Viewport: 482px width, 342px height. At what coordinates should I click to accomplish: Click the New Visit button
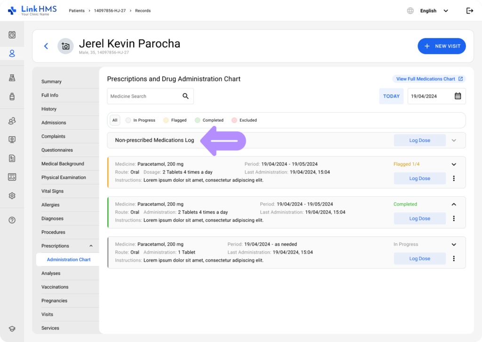coord(442,46)
